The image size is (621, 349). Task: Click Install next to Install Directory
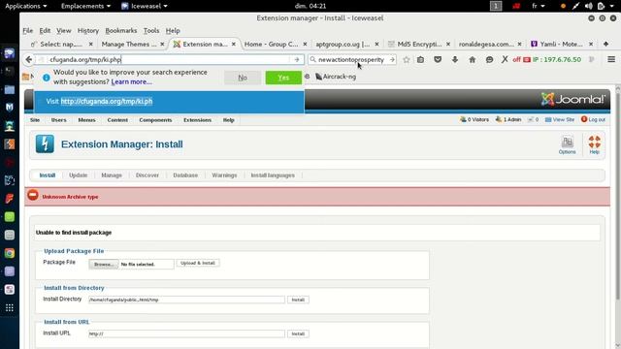coord(298,300)
